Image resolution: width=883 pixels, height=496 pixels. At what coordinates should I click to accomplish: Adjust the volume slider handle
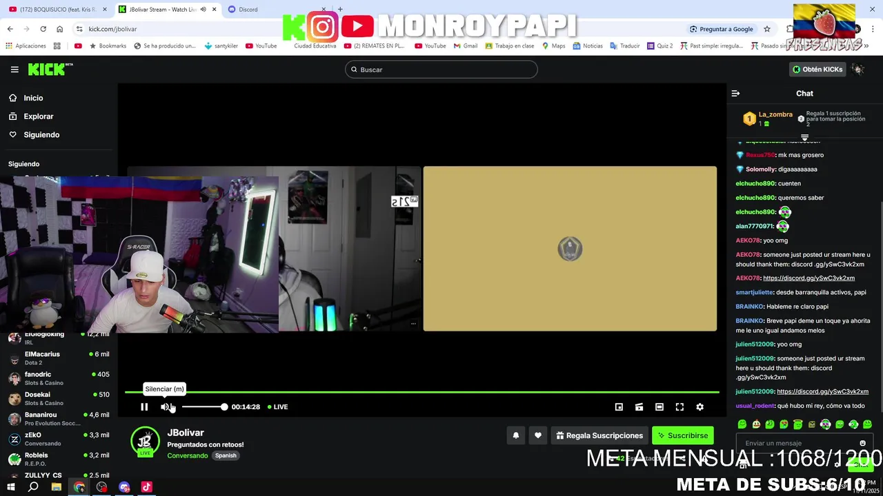point(224,407)
